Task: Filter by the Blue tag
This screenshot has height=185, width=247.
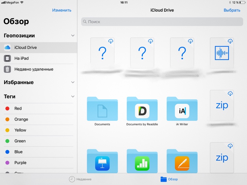Action: [x=38, y=152]
